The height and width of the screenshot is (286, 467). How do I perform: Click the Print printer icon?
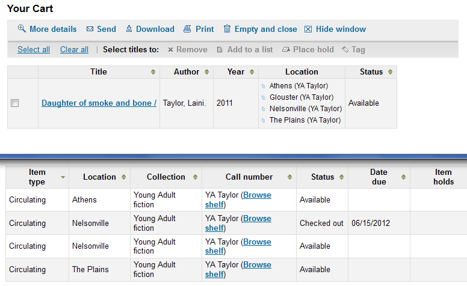pyautogui.click(x=187, y=29)
